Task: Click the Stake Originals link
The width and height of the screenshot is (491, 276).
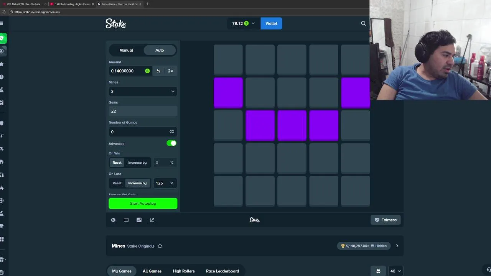Action: pos(141,246)
